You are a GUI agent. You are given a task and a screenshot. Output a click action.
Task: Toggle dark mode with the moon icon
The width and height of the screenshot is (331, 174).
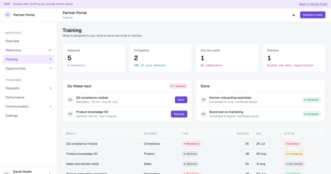pyautogui.click(x=294, y=15)
